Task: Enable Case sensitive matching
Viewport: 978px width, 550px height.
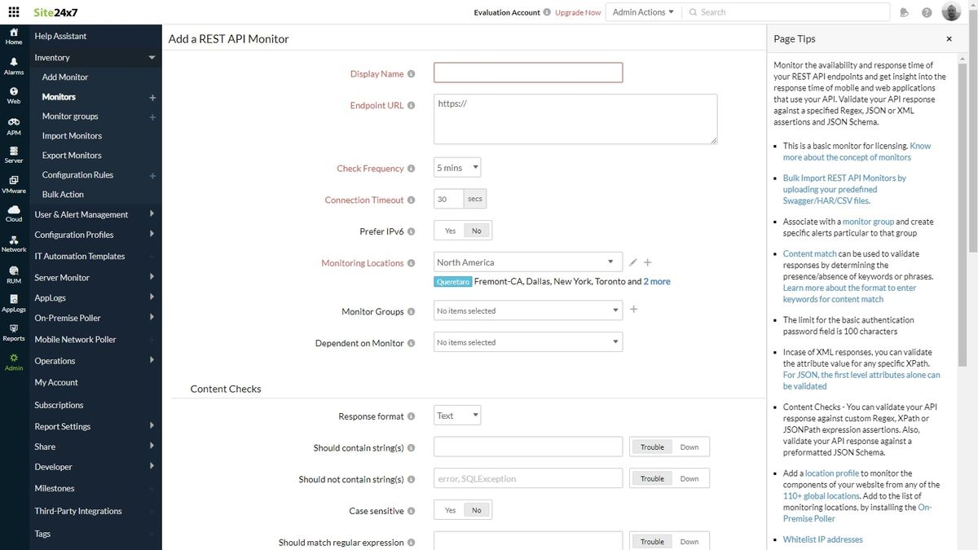Action: 449,509
